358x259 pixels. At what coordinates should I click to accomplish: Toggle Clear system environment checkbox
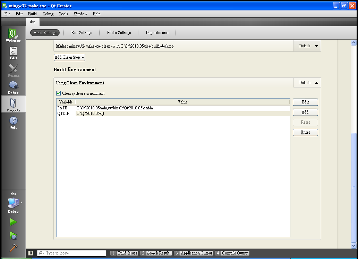58,93
